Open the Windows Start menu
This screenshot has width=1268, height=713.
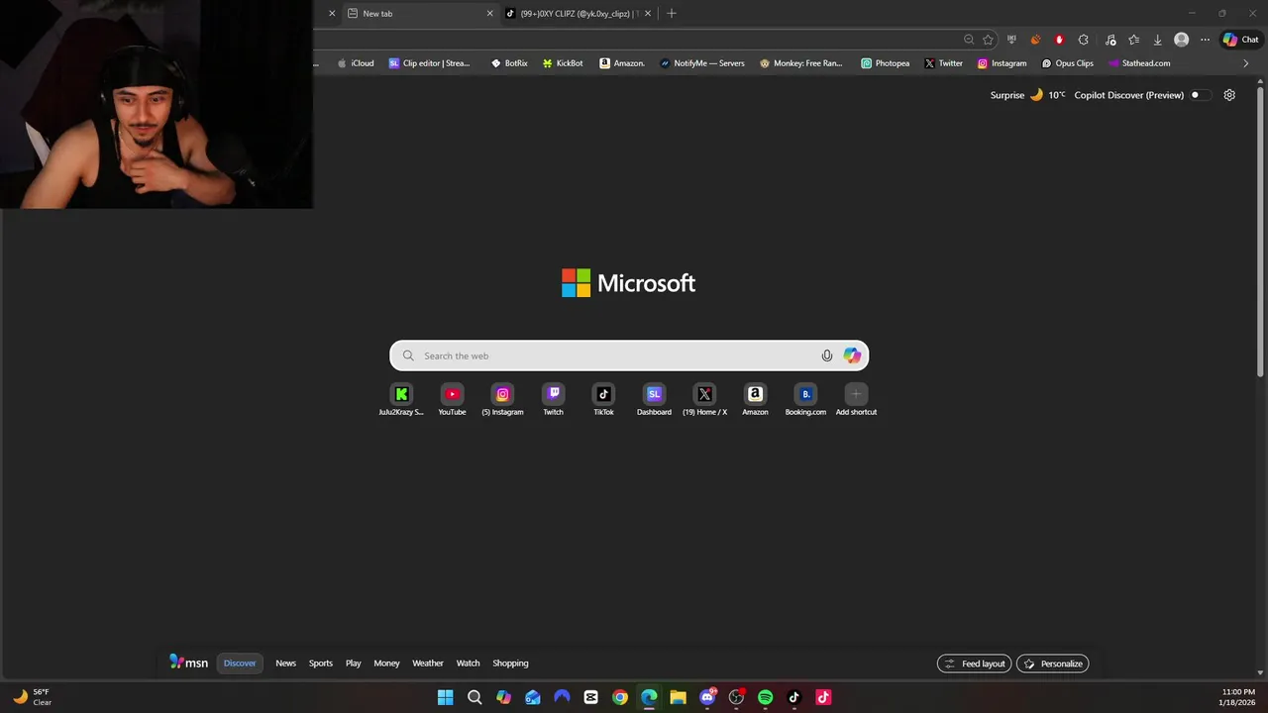click(x=446, y=697)
